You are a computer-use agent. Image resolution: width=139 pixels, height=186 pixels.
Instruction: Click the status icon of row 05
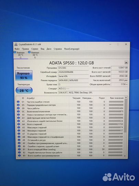[18, 105]
